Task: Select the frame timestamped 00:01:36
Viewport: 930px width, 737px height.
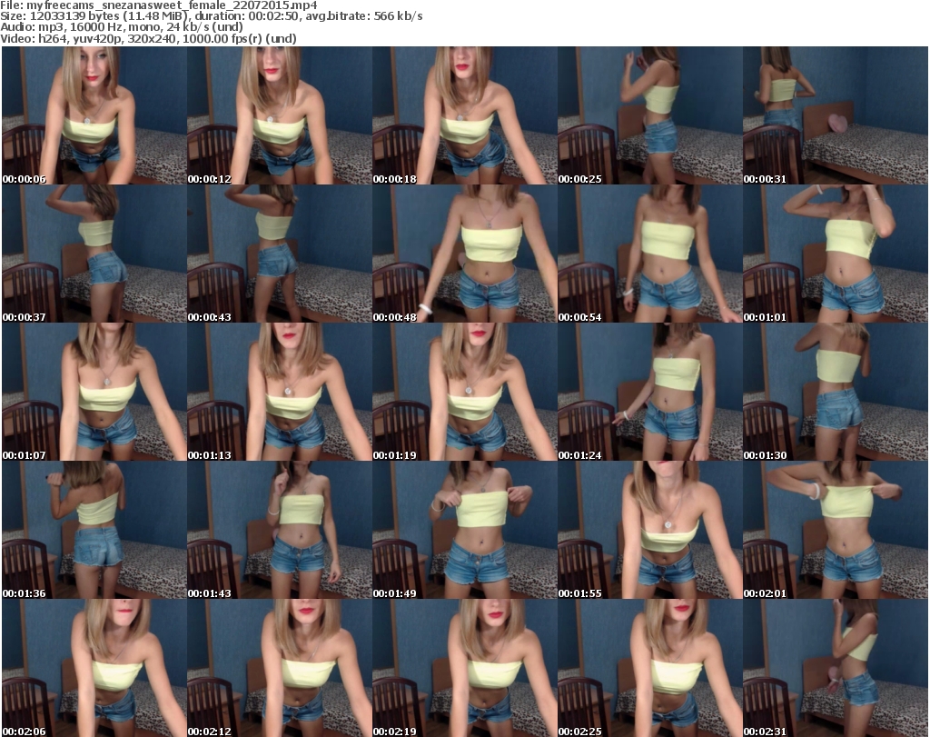Action: pos(94,530)
